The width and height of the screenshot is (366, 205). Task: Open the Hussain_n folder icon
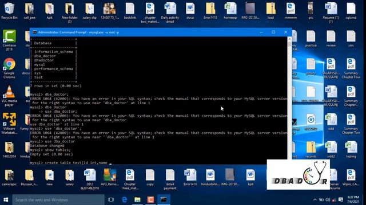pyautogui.click(x=29, y=178)
